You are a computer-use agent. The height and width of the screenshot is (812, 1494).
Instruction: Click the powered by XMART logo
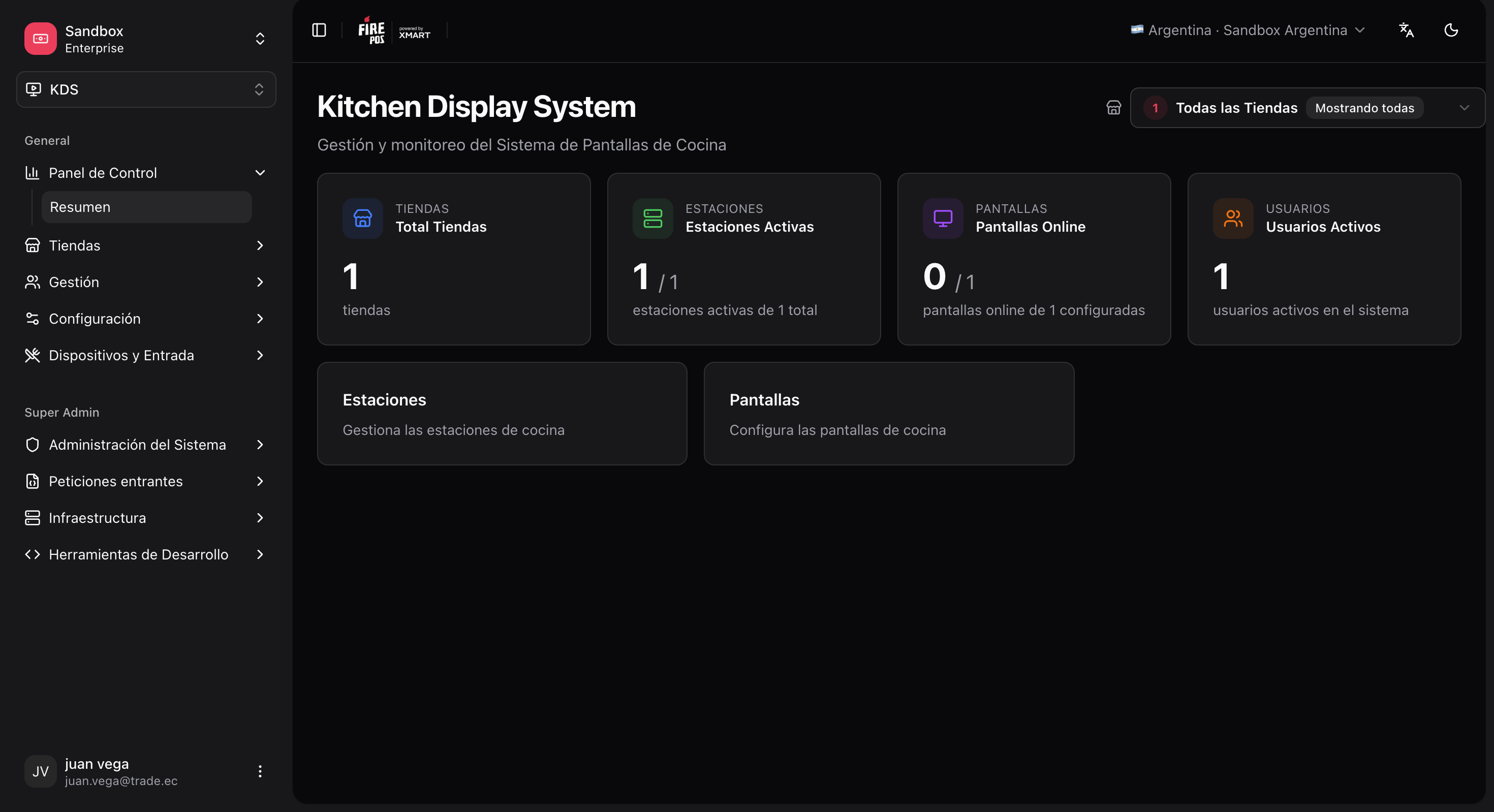(x=414, y=33)
